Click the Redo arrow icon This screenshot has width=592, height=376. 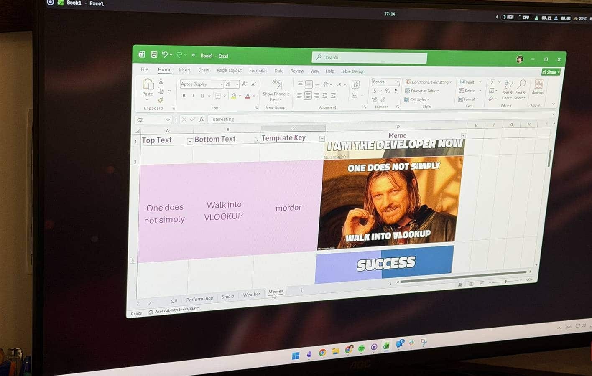(179, 55)
